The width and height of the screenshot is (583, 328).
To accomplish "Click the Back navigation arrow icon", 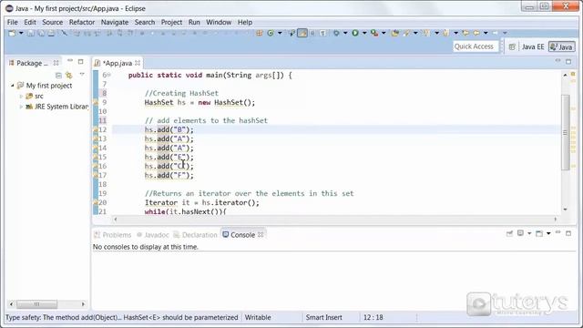I will click(x=476, y=33).
